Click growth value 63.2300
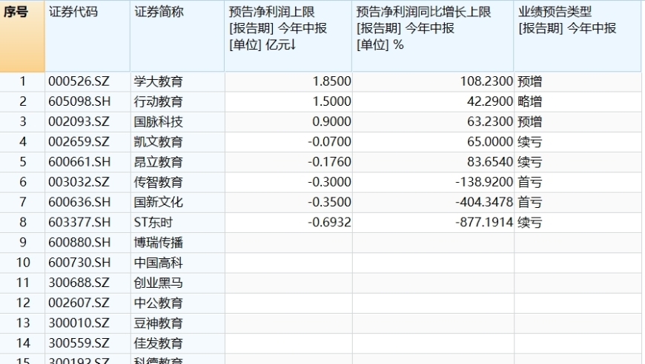The height and width of the screenshot is (364, 645). [x=490, y=121]
